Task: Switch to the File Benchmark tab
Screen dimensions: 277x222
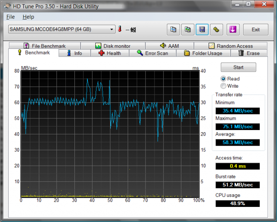Action: pos(45,46)
